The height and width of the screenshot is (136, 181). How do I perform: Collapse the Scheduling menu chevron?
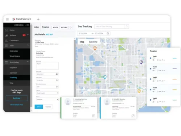[28, 62]
